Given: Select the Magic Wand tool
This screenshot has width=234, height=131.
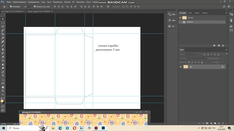Looking at the screenshot, I should click(x=3, y=30).
